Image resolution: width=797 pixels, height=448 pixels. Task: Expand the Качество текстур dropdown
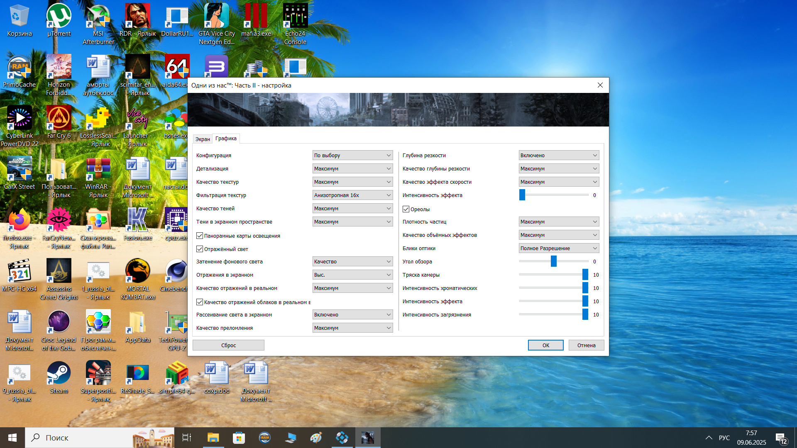352,182
